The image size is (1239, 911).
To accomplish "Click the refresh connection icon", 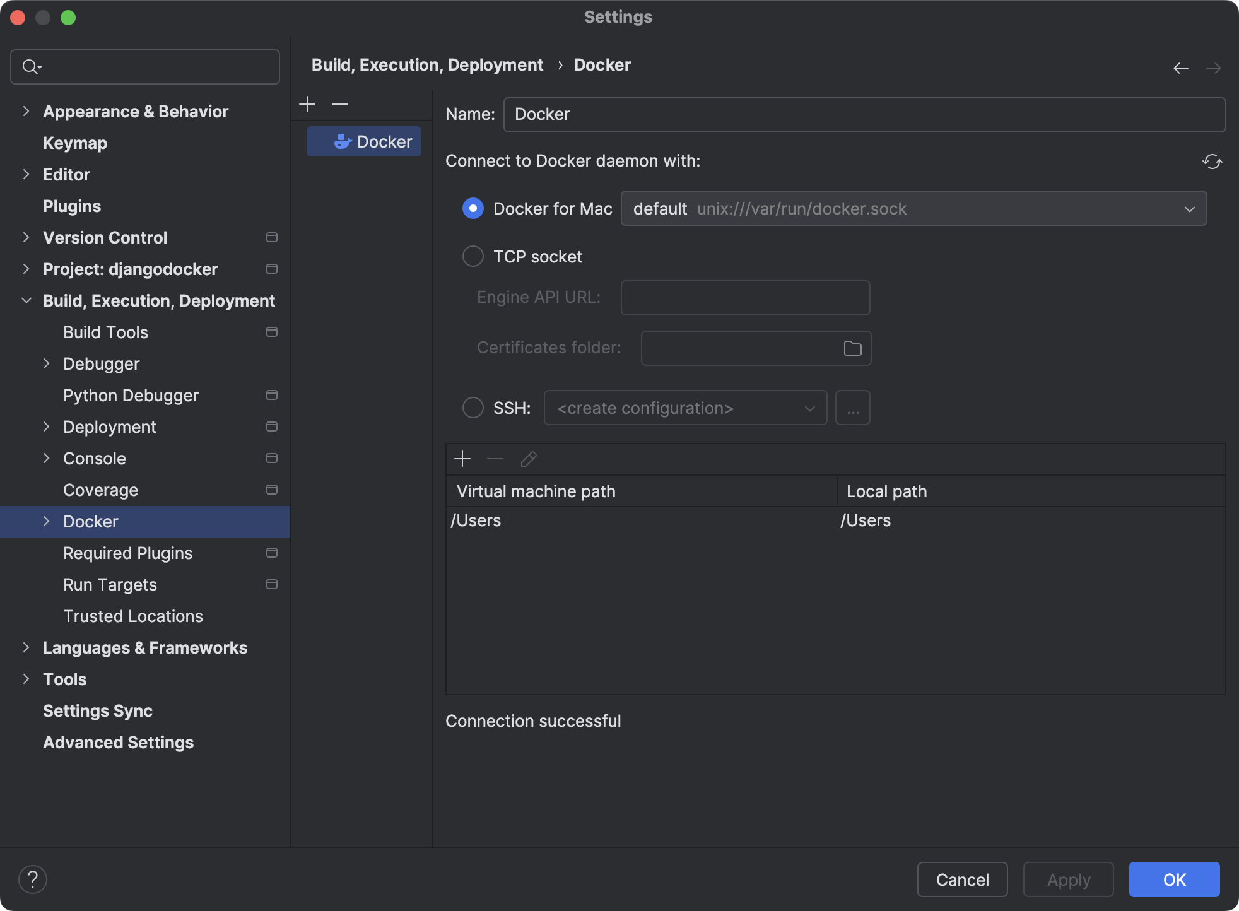I will coord(1213,162).
